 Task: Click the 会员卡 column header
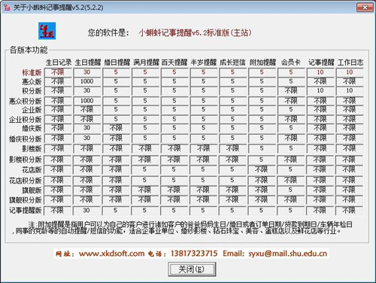pos(290,62)
